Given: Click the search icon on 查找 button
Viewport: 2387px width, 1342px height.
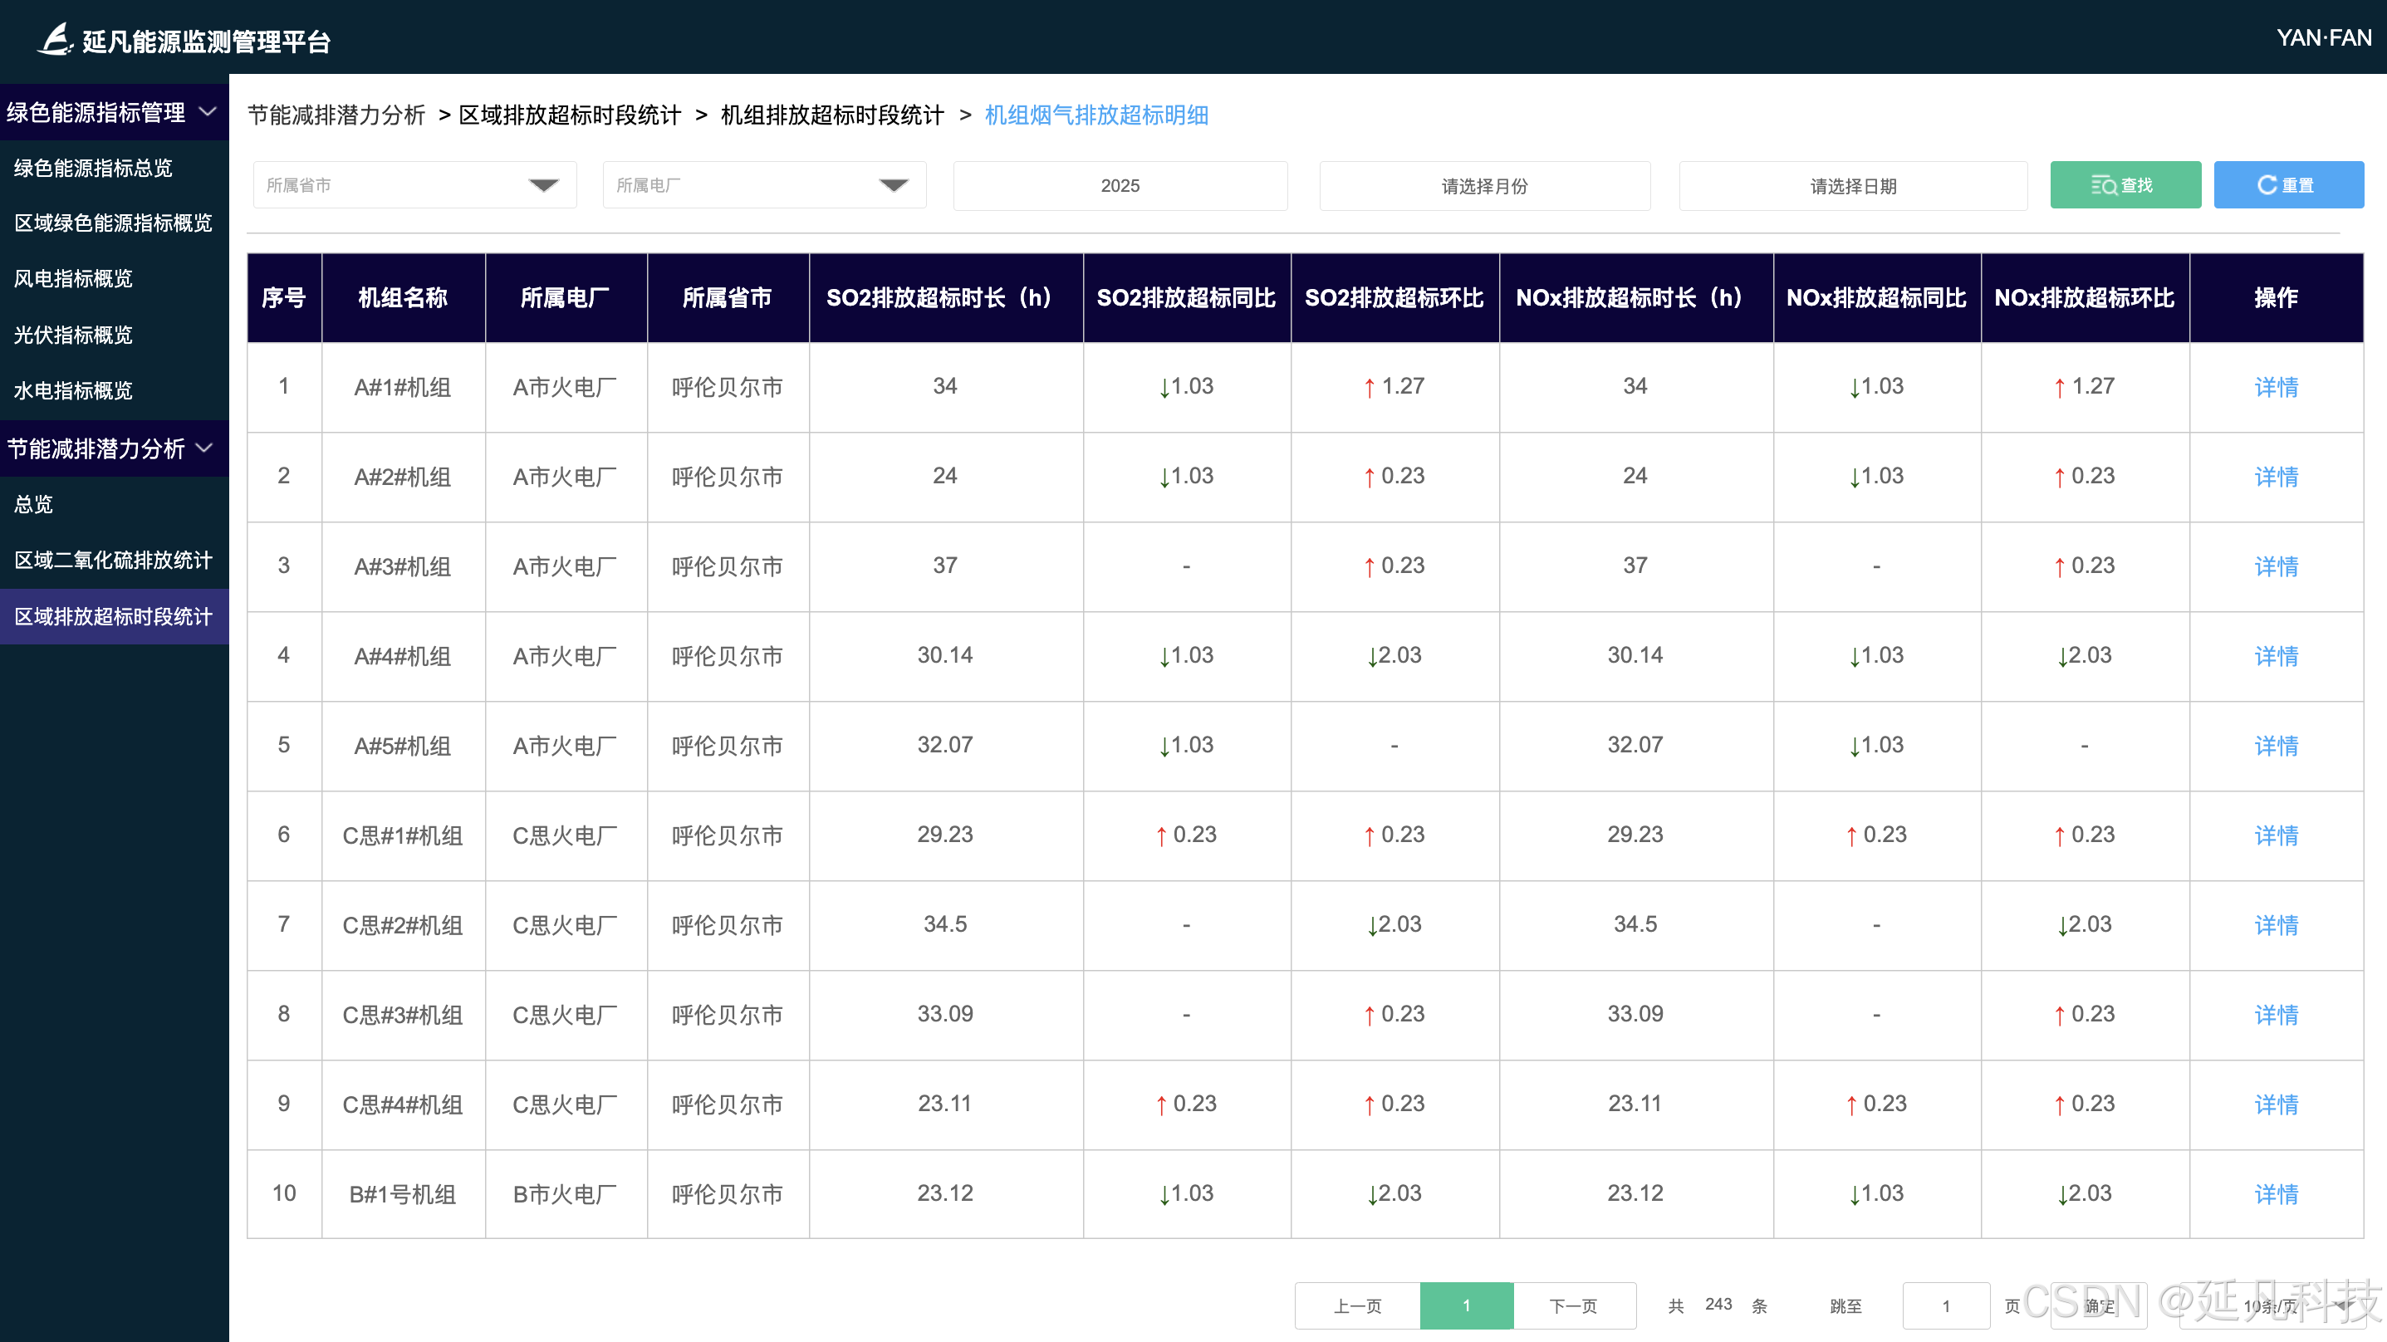Looking at the screenshot, I should (2104, 185).
